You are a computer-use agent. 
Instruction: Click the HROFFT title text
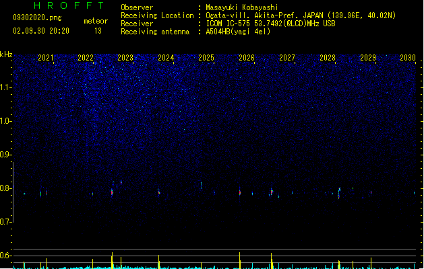point(69,5)
